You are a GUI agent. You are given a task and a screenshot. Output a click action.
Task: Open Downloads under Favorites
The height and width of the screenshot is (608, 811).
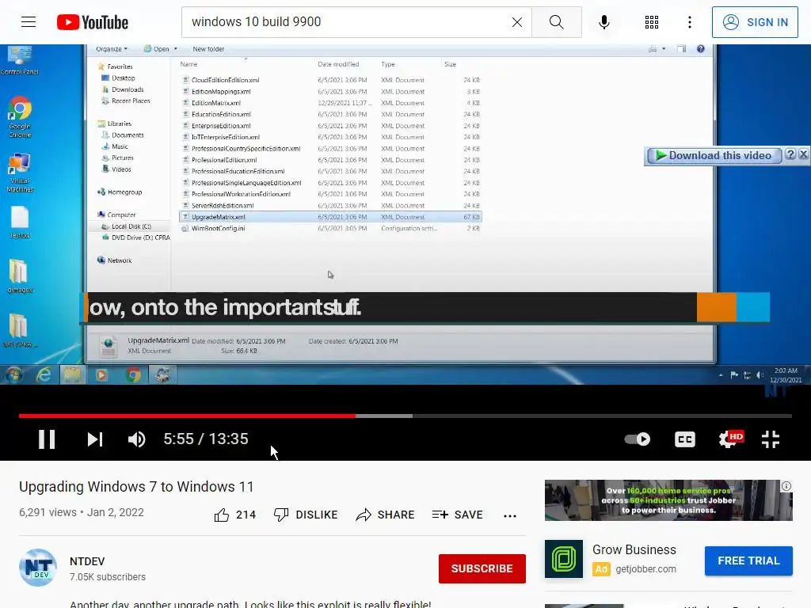coord(128,89)
